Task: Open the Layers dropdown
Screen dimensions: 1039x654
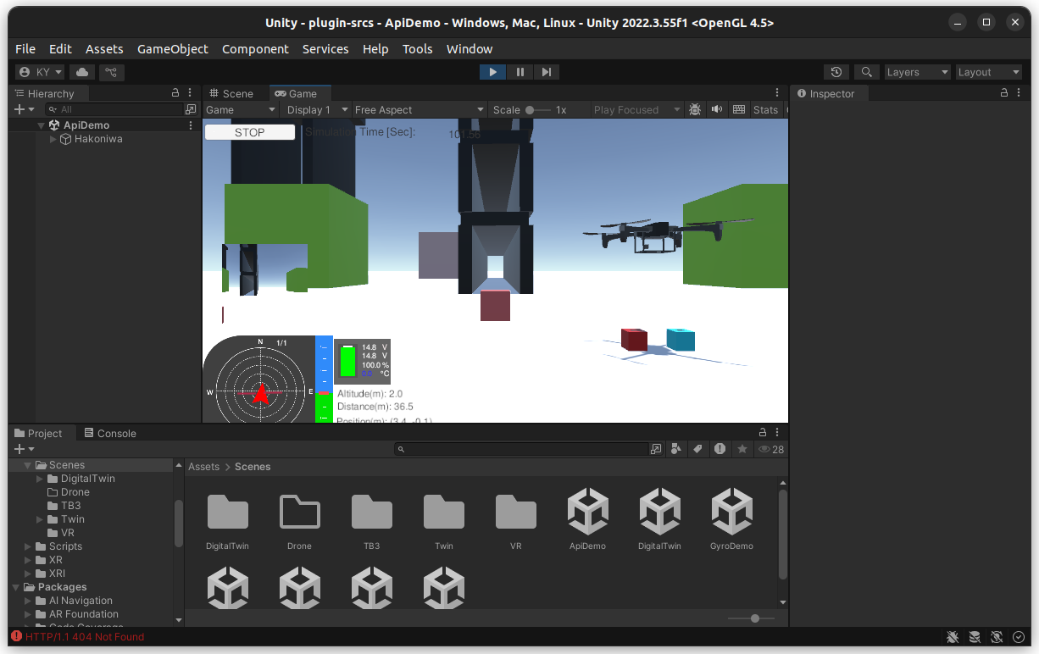Action: click(x=917, y=72)
